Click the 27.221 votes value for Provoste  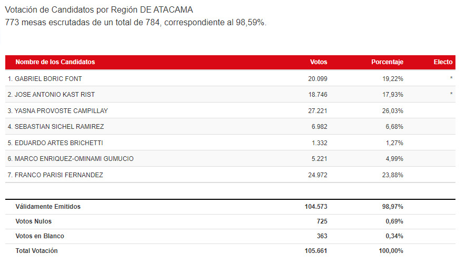tap(318, 111)
